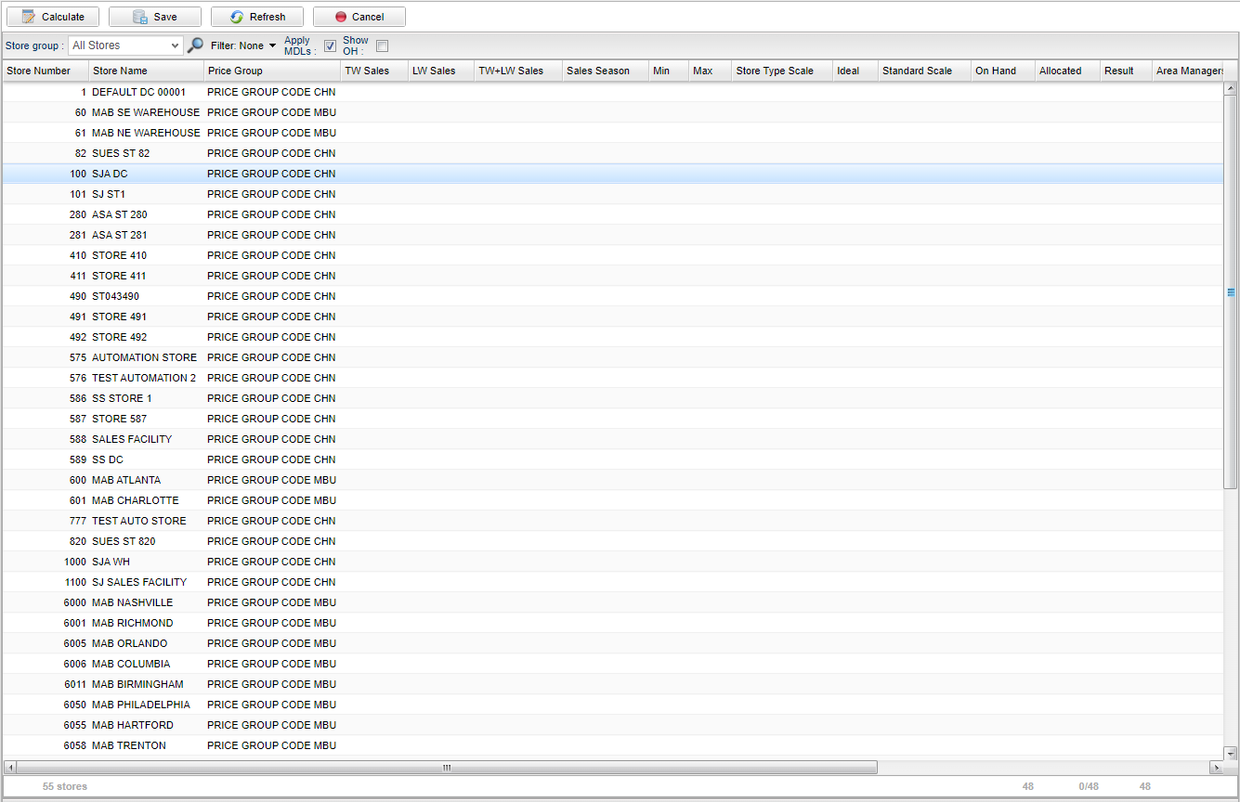This screenshot has height=802, width=1240.
Task: Enable the Show OH checkbox
Action: (x=382, y=46)
